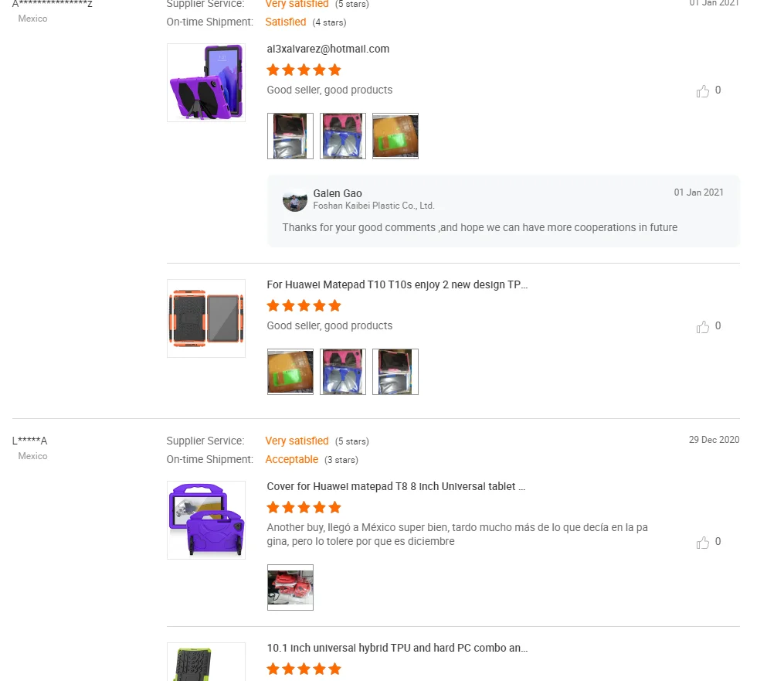Open the purple rugged tablet case product image
The image size is (767, 681).
206,82
